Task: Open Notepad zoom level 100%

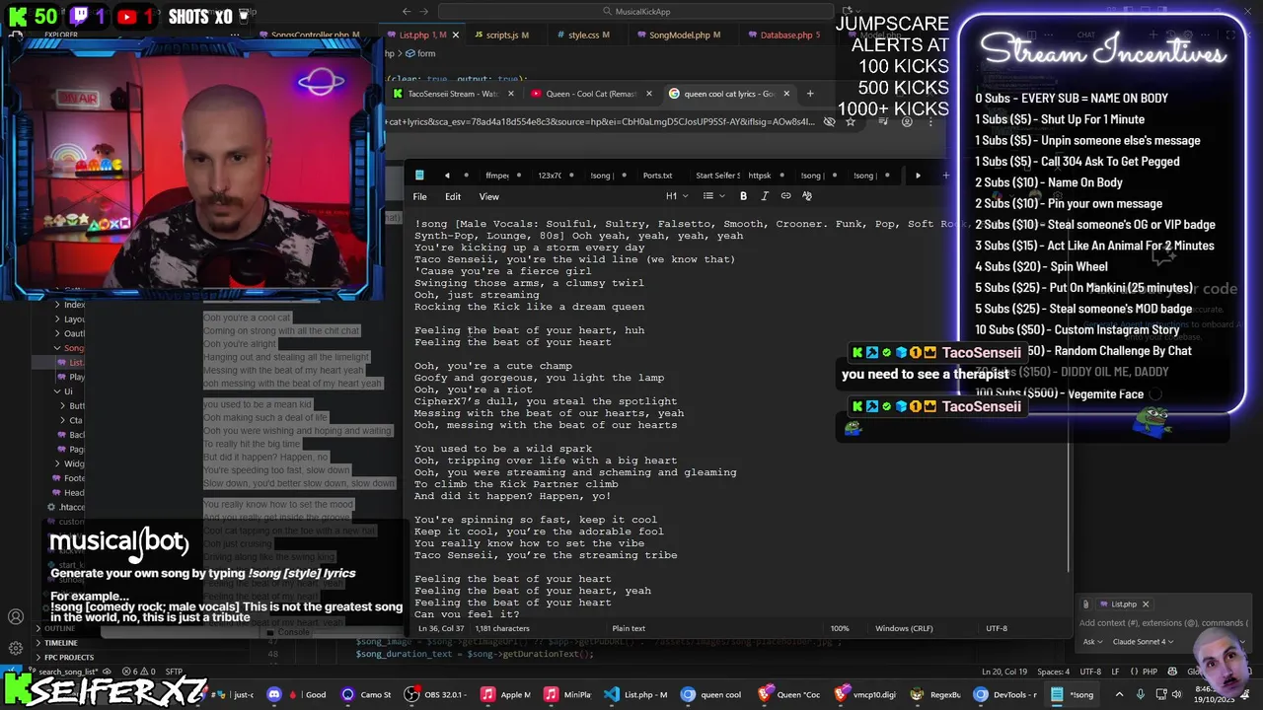Action: click(x=839, y=628)
